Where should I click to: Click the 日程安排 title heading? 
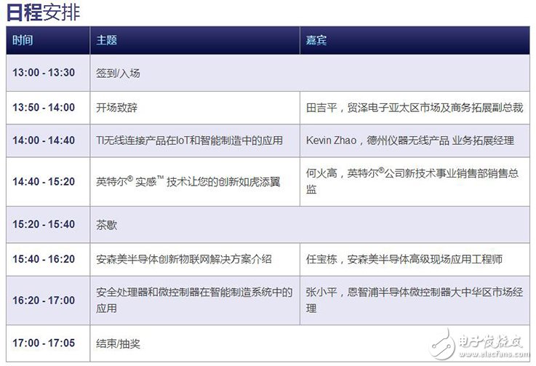tap(42, 12)
